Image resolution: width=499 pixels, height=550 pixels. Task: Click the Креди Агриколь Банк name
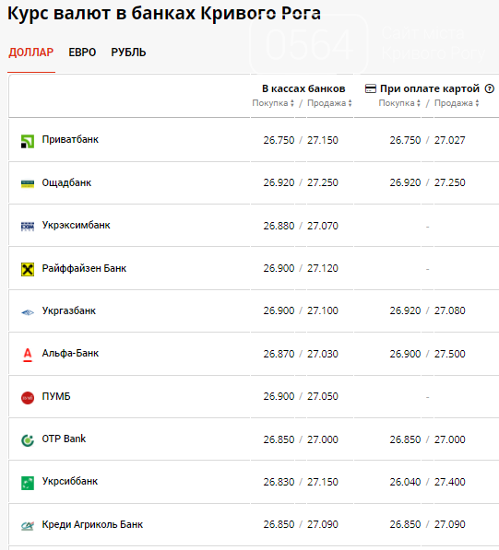coord(92,524)
